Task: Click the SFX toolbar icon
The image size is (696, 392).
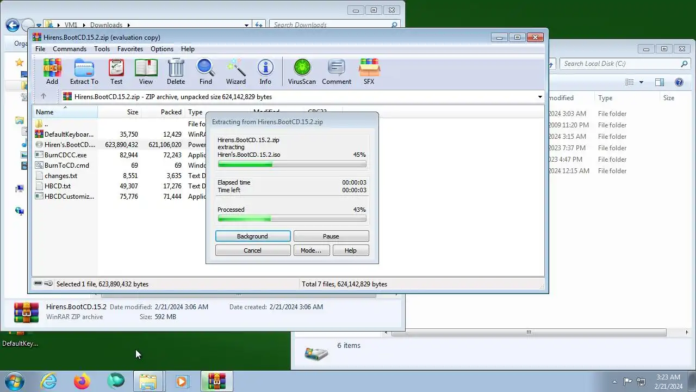Action: [369, 71]
